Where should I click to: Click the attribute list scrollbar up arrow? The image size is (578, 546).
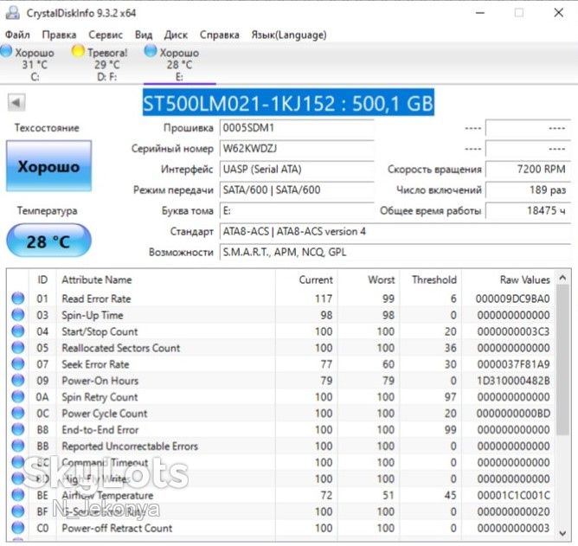pos(562,278)
